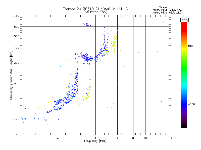The height and width of the screenshot is (150, 201).
Task: Click the '6' frequency tick label
Action: point(117,138)
